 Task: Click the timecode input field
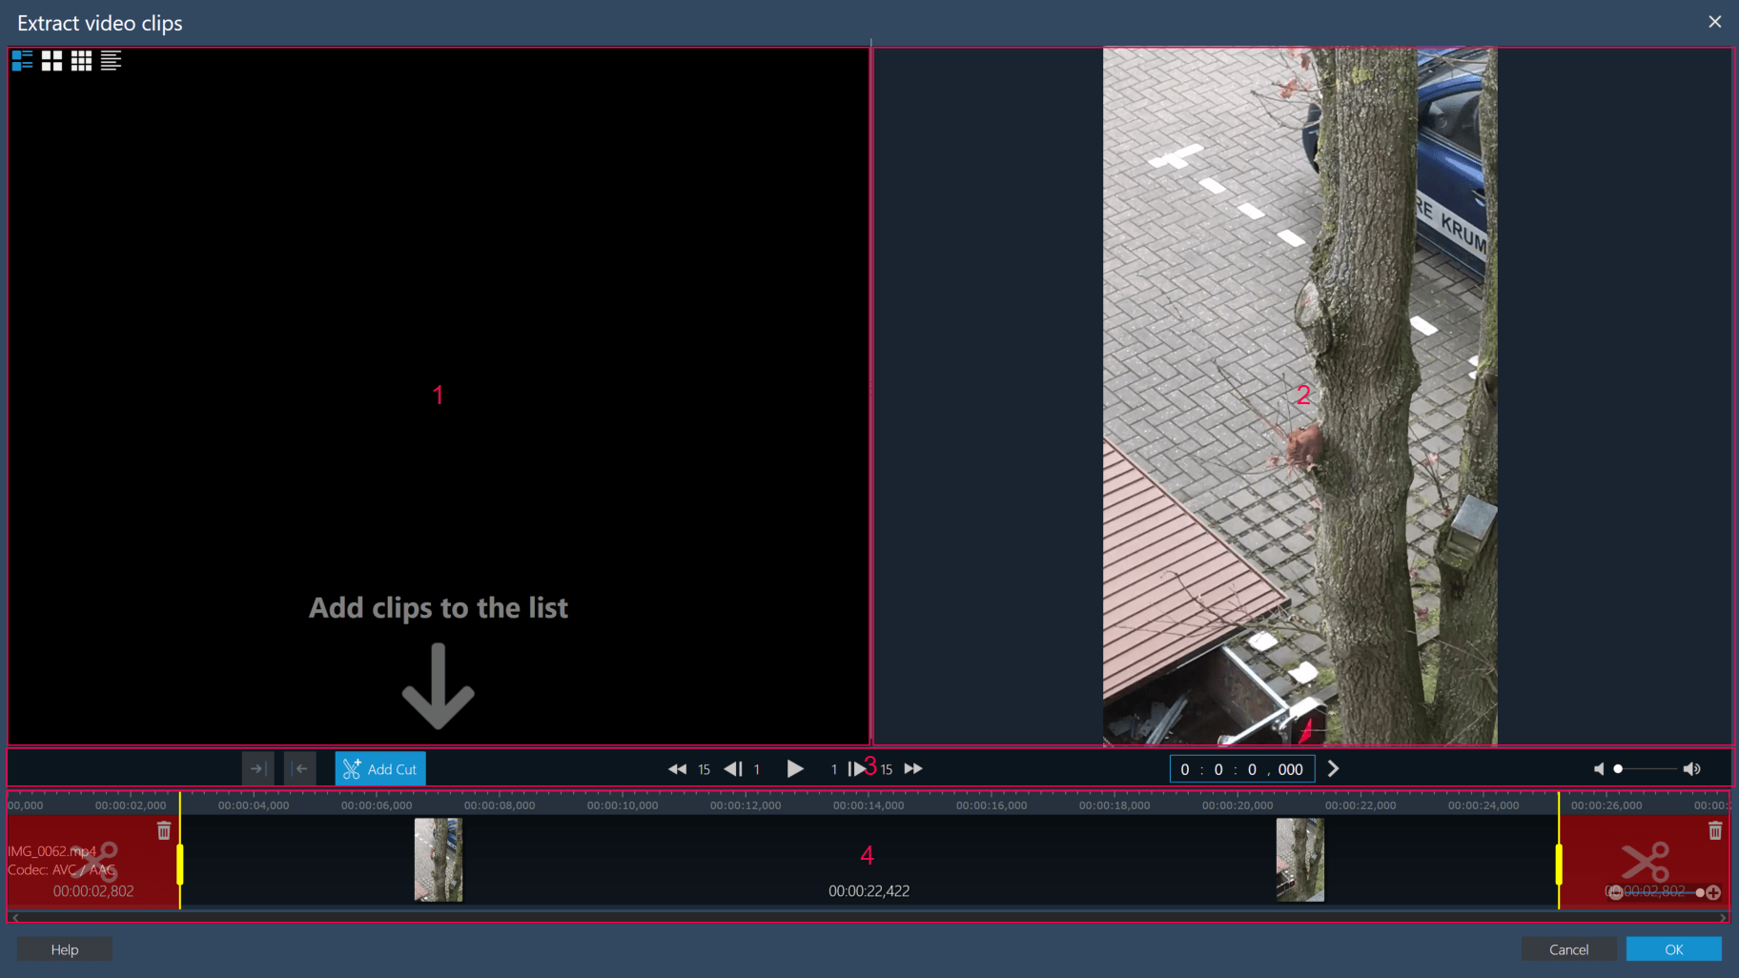[1242, 769]
